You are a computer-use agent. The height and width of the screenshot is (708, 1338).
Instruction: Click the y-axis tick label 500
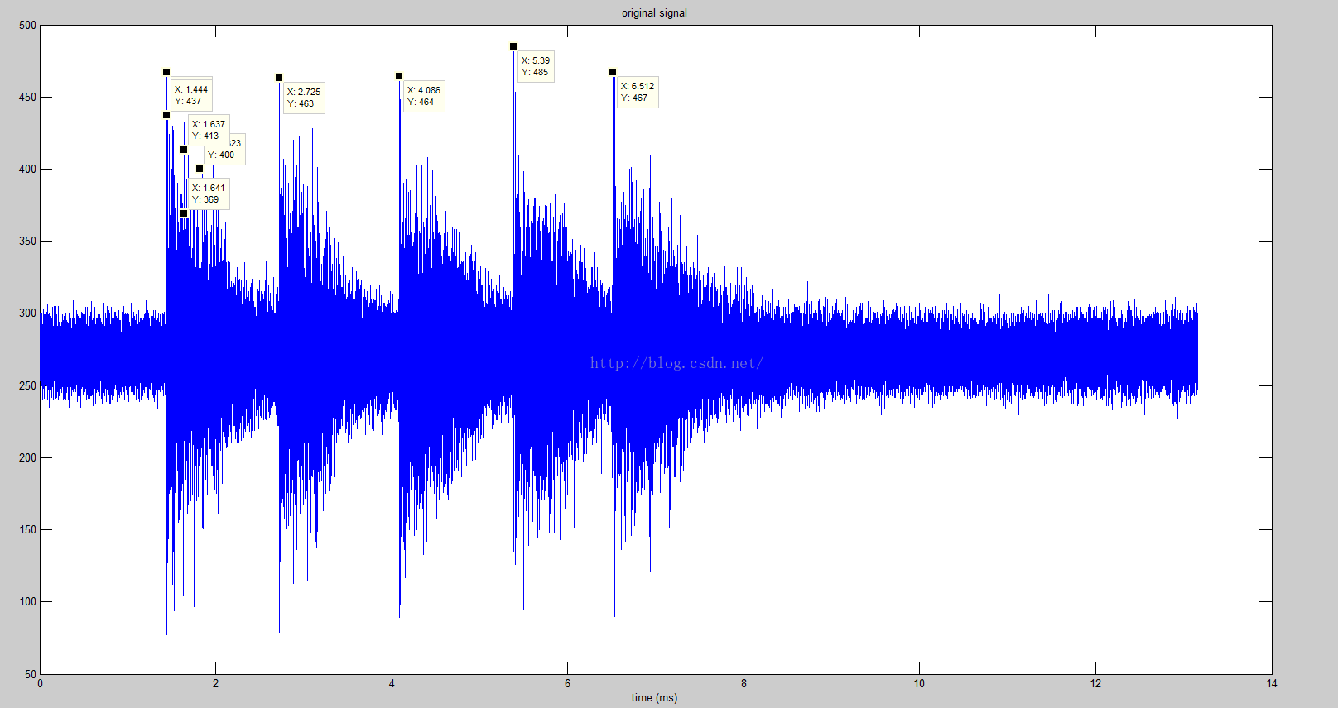tap(27, 25)
